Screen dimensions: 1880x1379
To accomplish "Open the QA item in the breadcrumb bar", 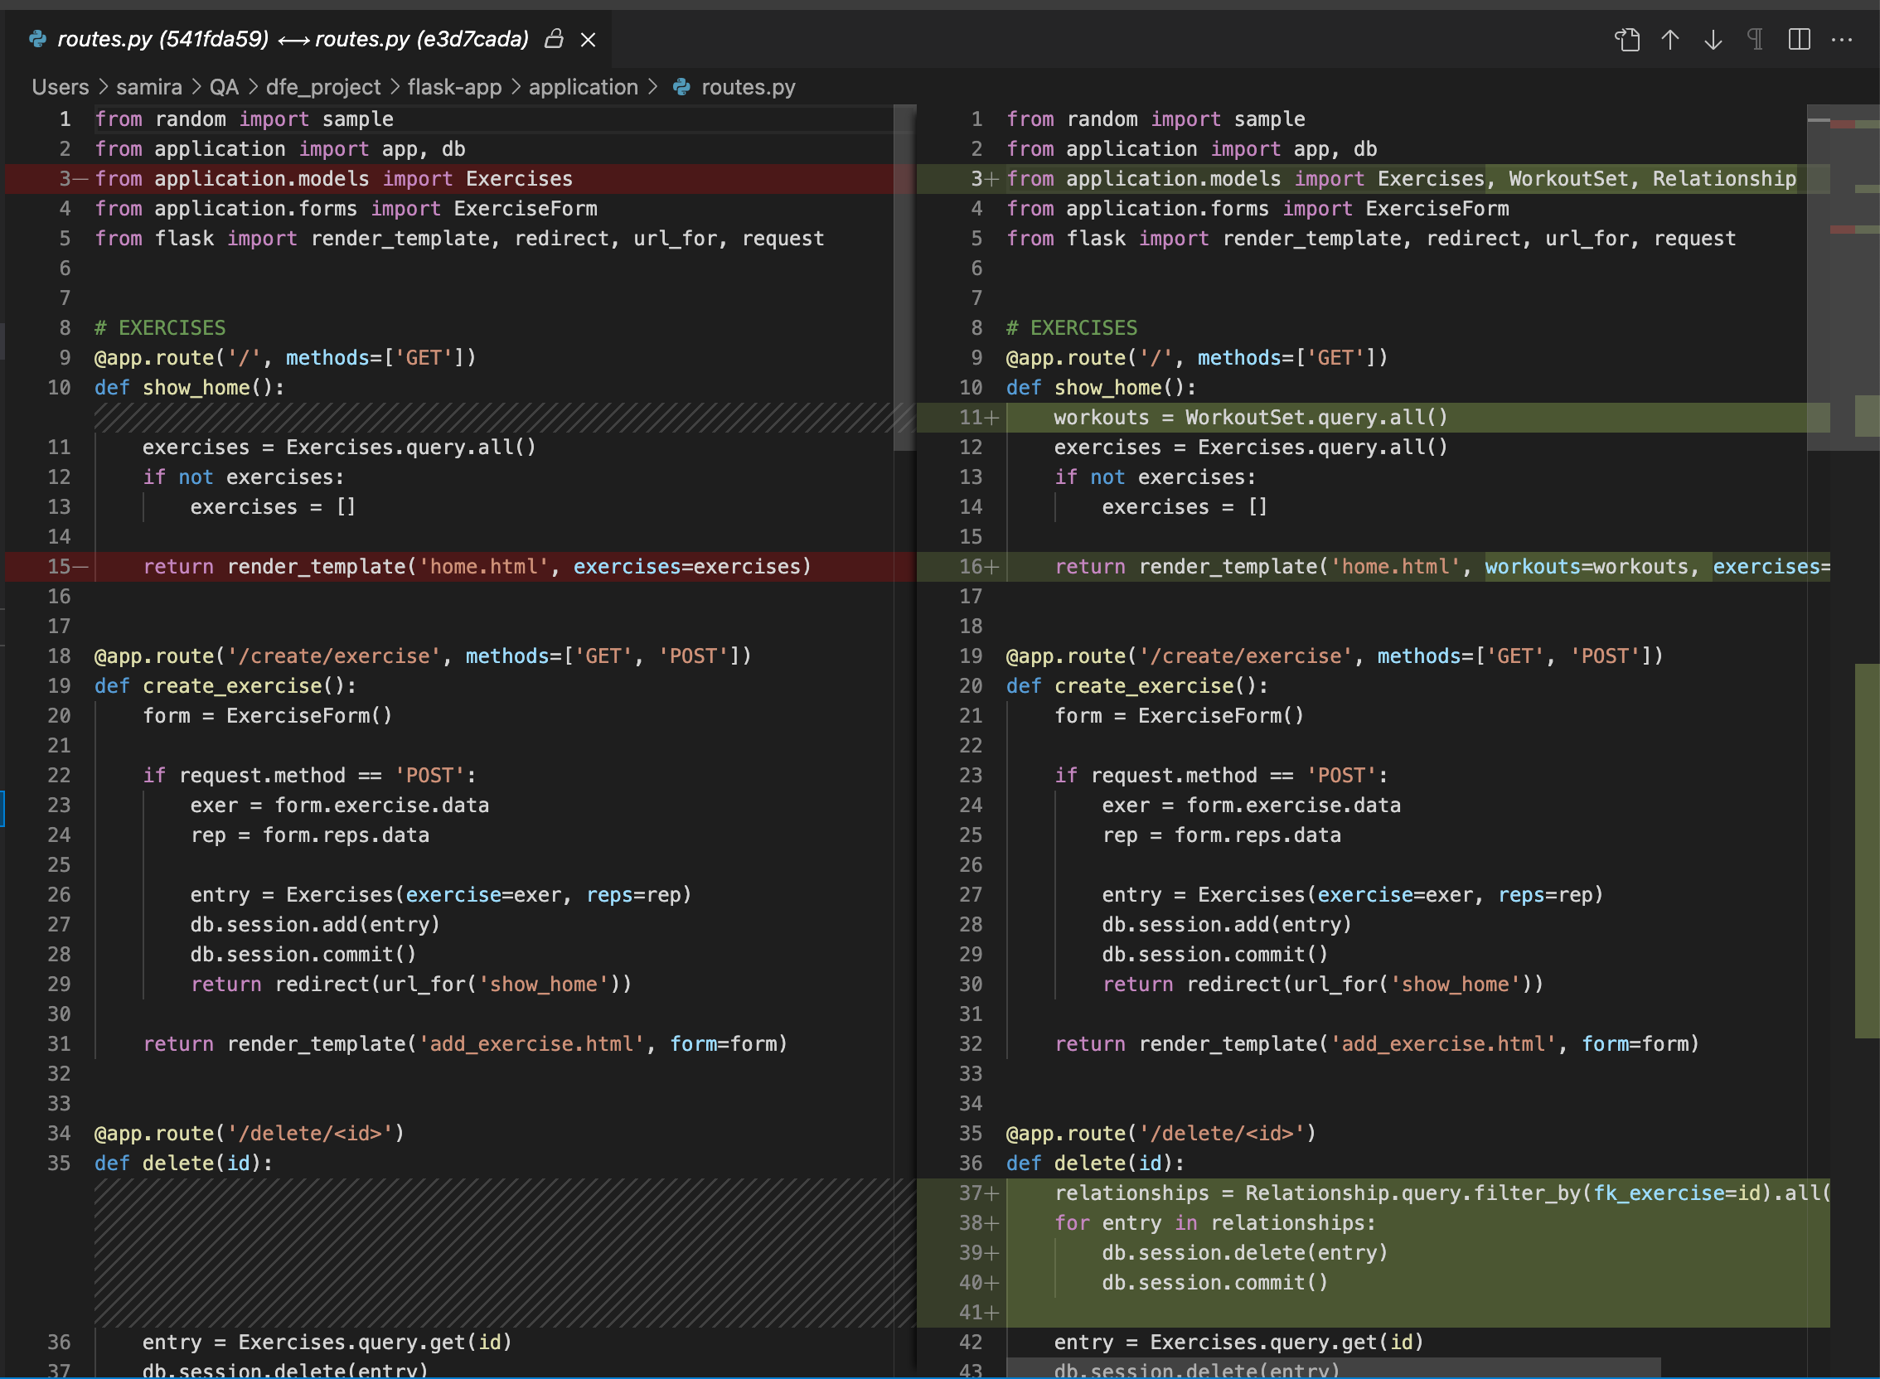I will pyautogui.click(x=223, y=87).
